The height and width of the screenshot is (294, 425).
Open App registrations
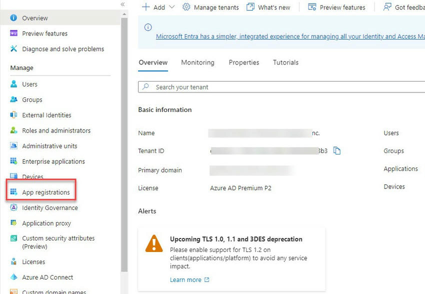click(x=46, y=192)
